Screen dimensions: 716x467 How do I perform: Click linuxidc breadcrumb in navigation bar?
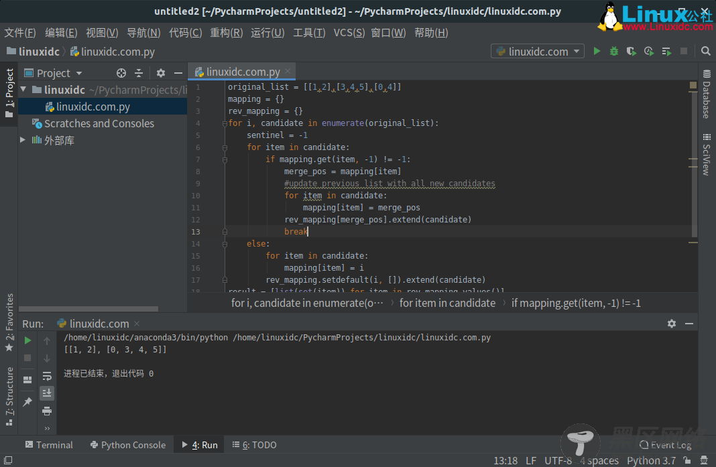[x=33, y=52]
